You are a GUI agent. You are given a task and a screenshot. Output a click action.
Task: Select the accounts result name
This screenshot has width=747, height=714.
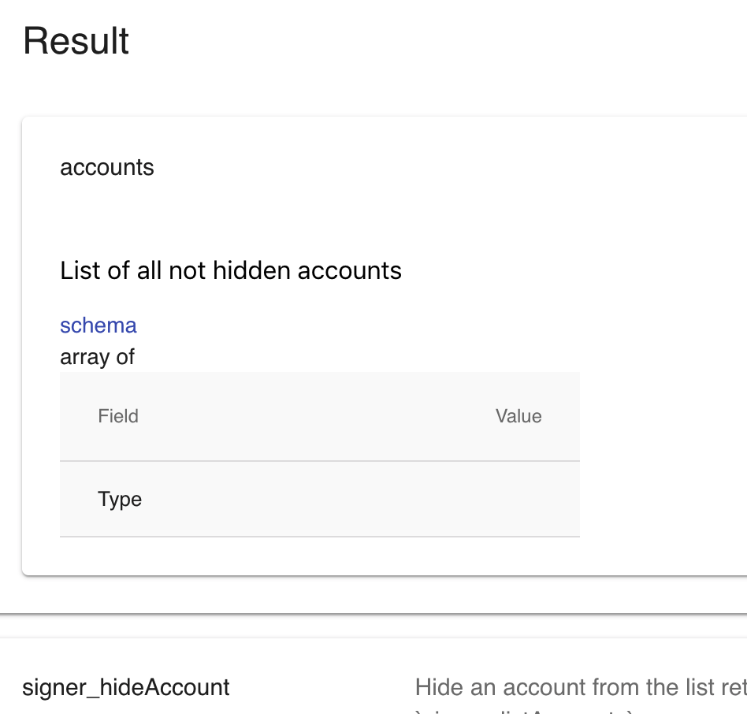pos(107,167)
